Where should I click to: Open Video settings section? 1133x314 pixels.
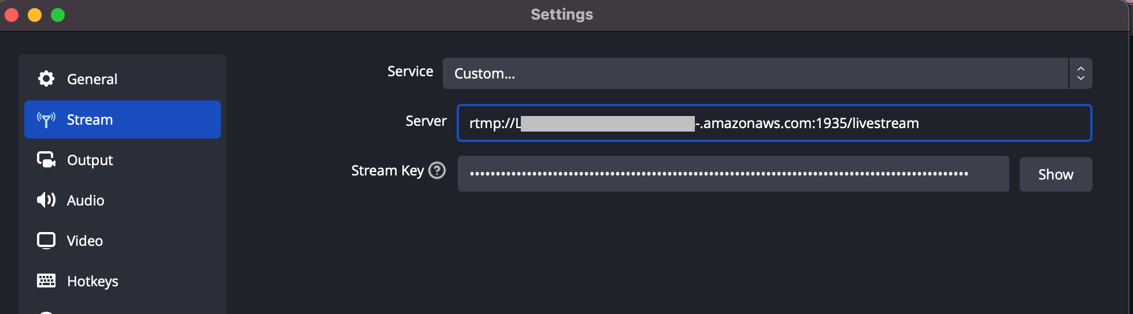[x=123, y=241]
